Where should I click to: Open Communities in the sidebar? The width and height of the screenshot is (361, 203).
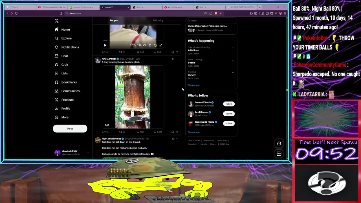coord(67,91)
